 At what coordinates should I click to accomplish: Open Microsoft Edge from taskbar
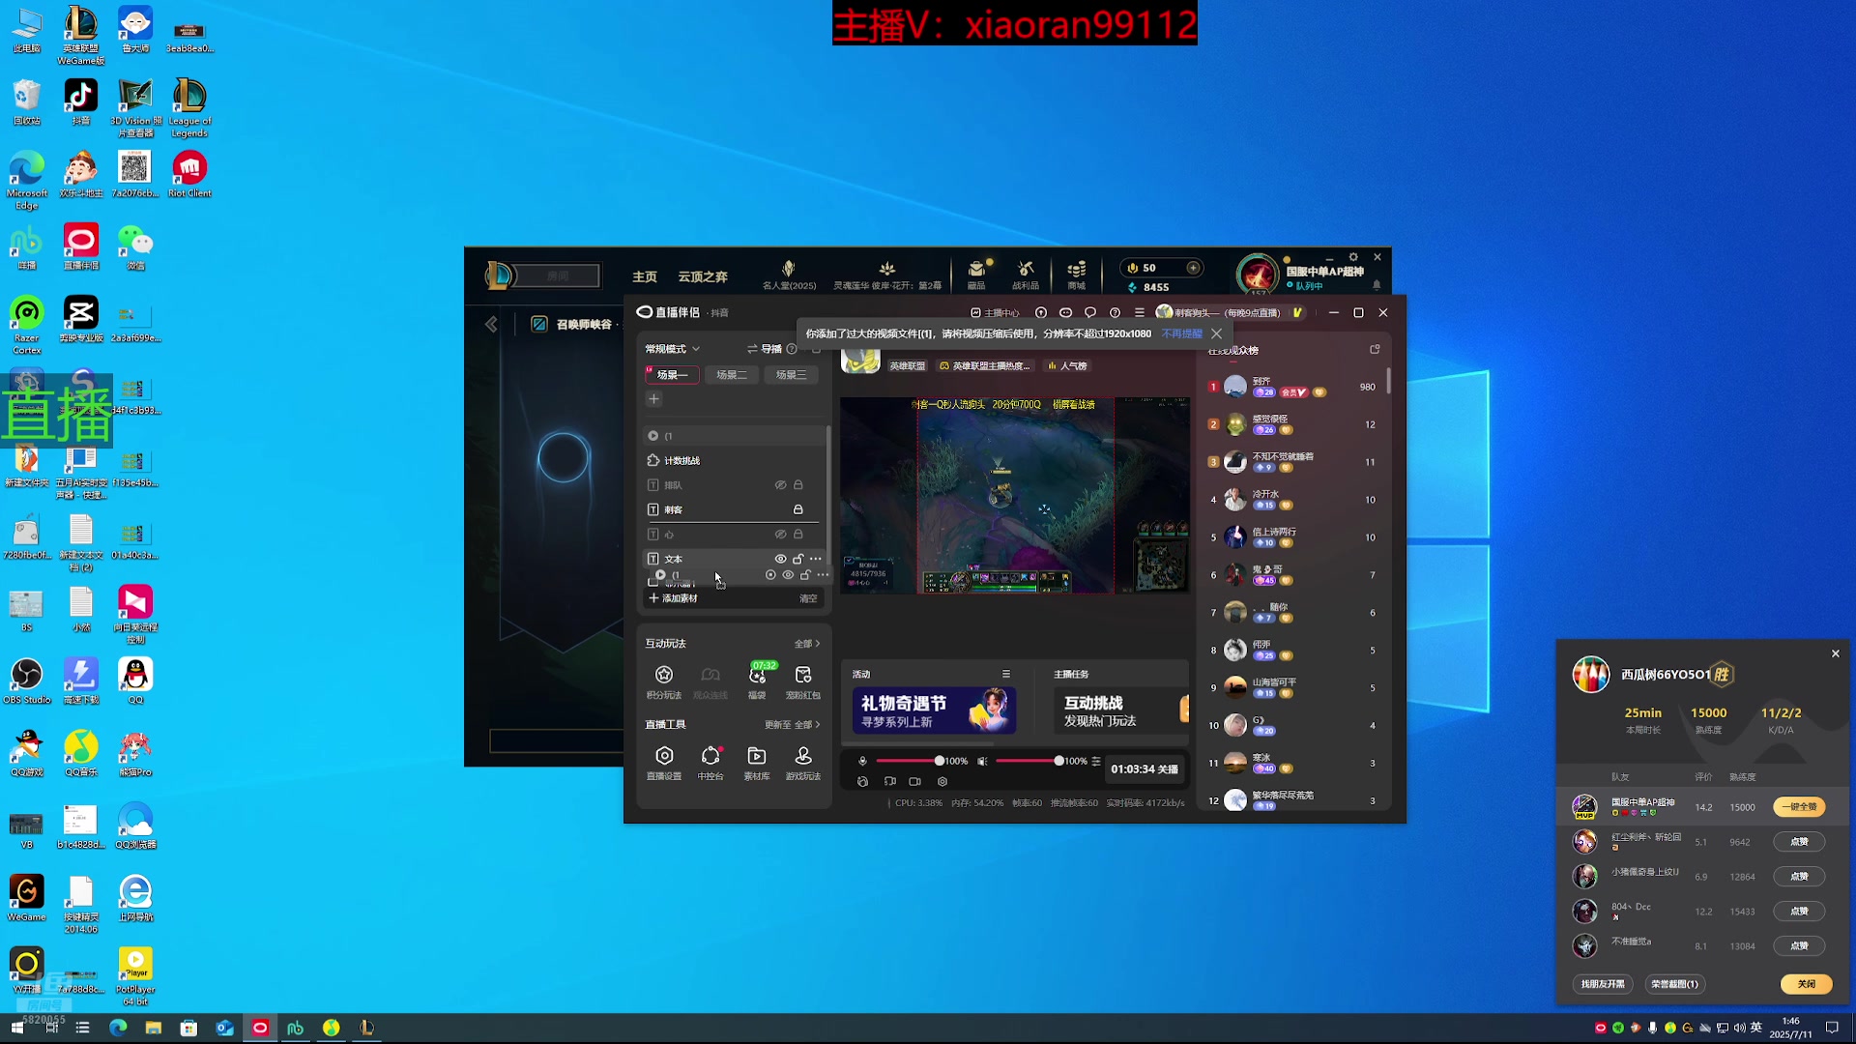pos(118,1028)
